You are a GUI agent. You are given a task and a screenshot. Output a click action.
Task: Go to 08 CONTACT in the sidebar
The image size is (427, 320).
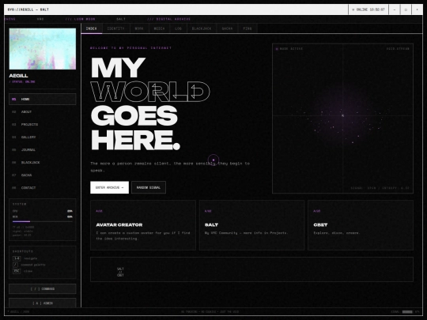coord(43,188)
